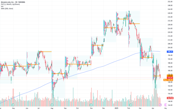
Task: Select the earnings 'E' marker near Nov
Action: coord(91,105)
